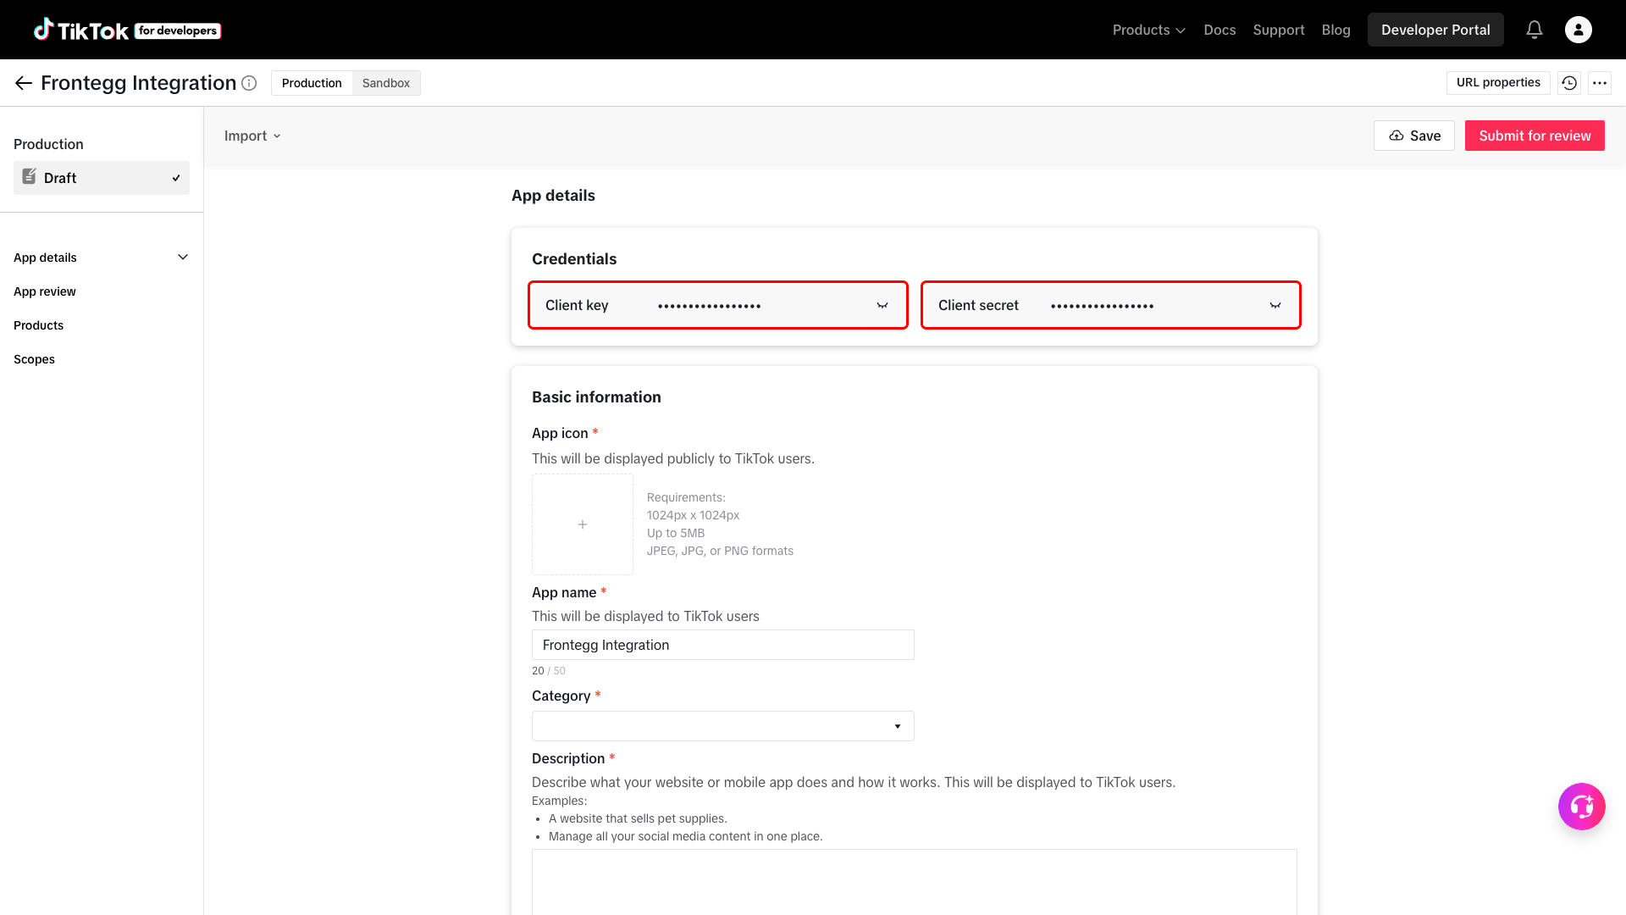Open Support in the top navigation
This screenshot has width=1626, height=915.
coord(1279,30)
